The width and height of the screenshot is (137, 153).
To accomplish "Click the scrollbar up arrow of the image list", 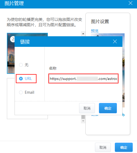I will (83, 34).
